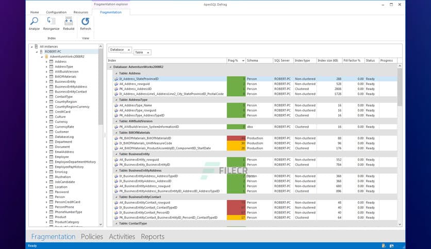The width and height of the screenshot is (431, 249).
Task: Click the Analyze magnifier icon
Action: [x=34, y=21]
